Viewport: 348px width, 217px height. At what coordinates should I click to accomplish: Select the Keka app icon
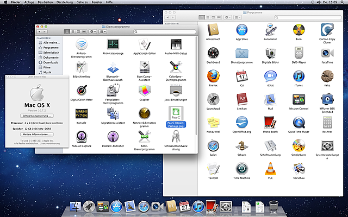(327, 76)
